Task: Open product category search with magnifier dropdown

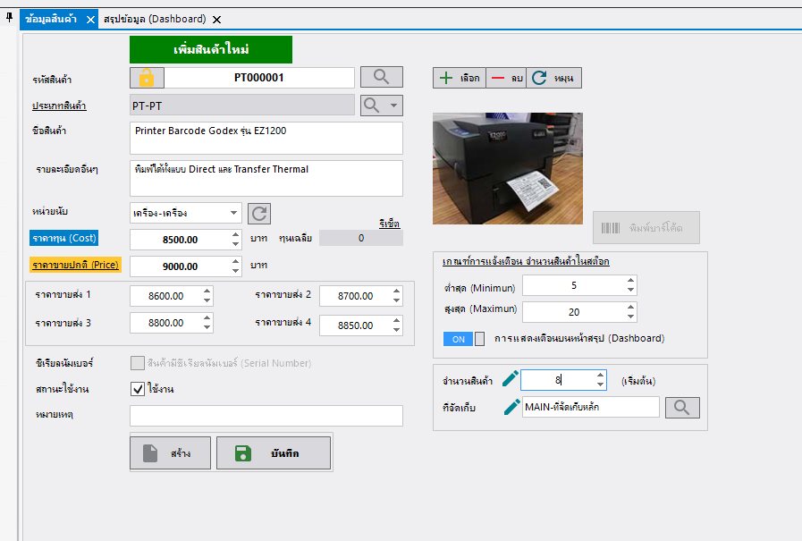Action: pyautogui.click(x=382, y=106)
